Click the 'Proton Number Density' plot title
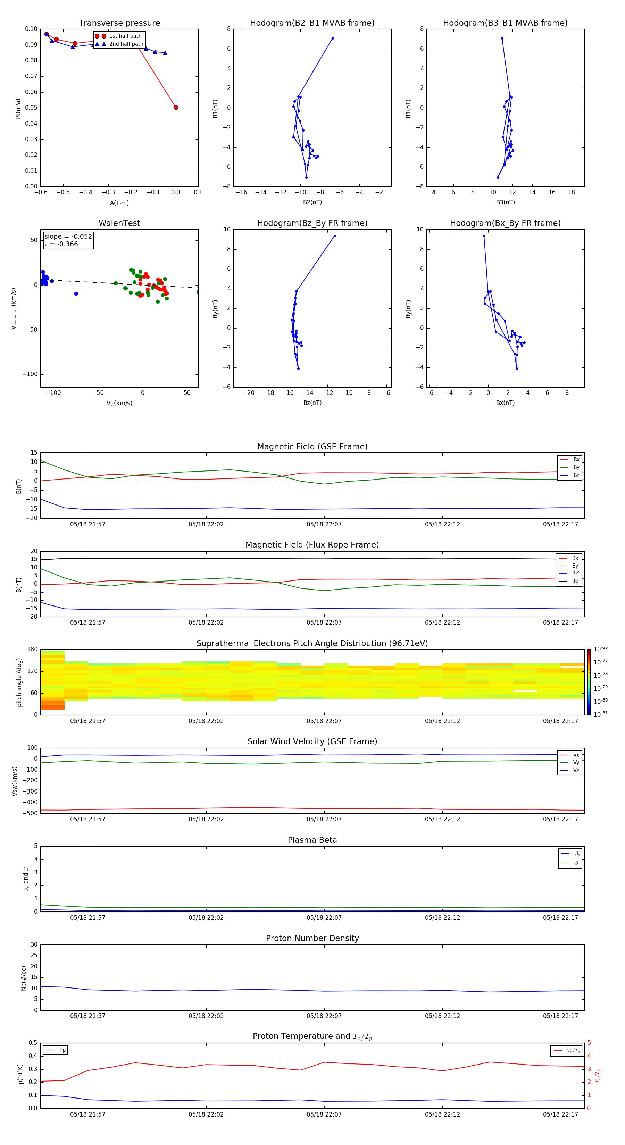 pos(312,938)
